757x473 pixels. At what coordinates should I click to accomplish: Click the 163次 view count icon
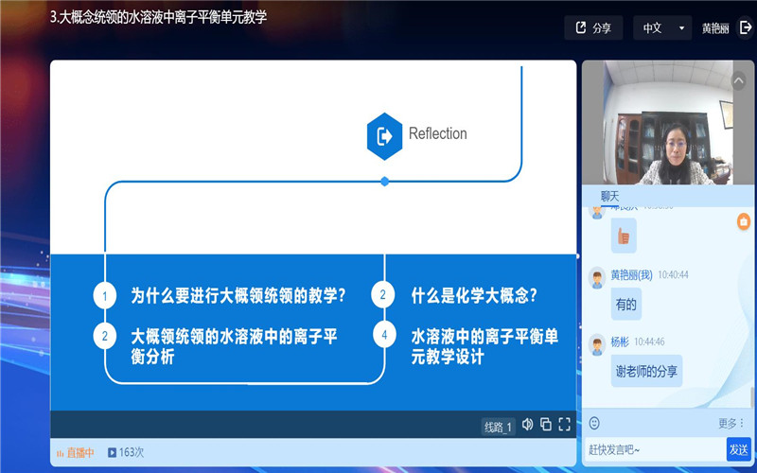(113, 453)
